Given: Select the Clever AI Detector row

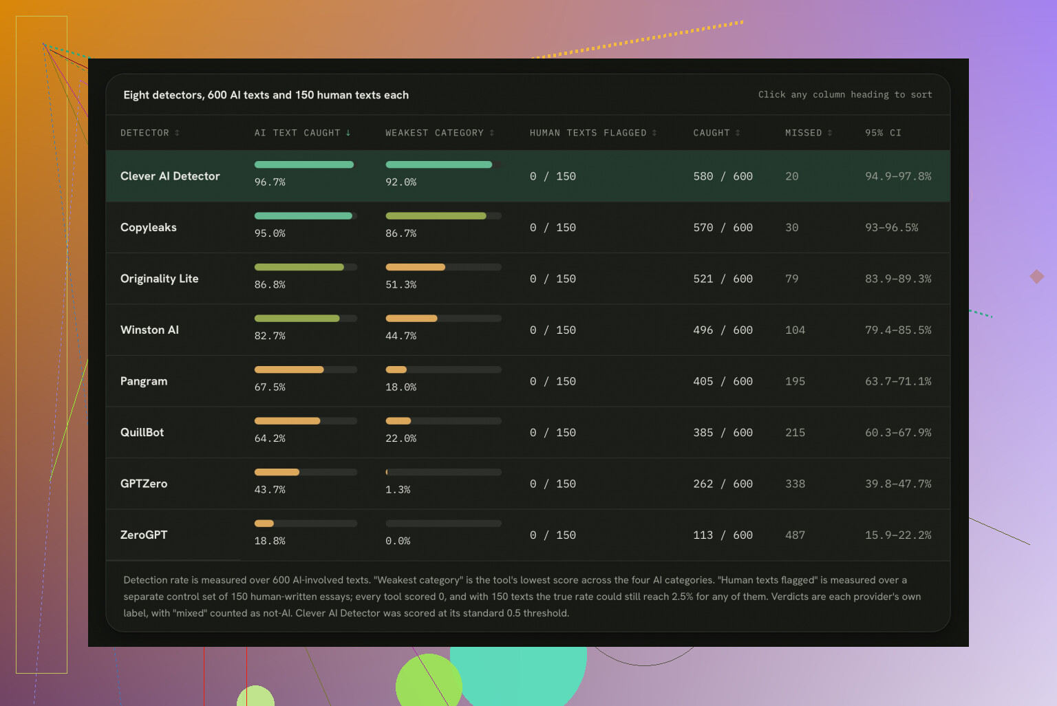Looking at the screenshot, I should [x=528, y=176].
